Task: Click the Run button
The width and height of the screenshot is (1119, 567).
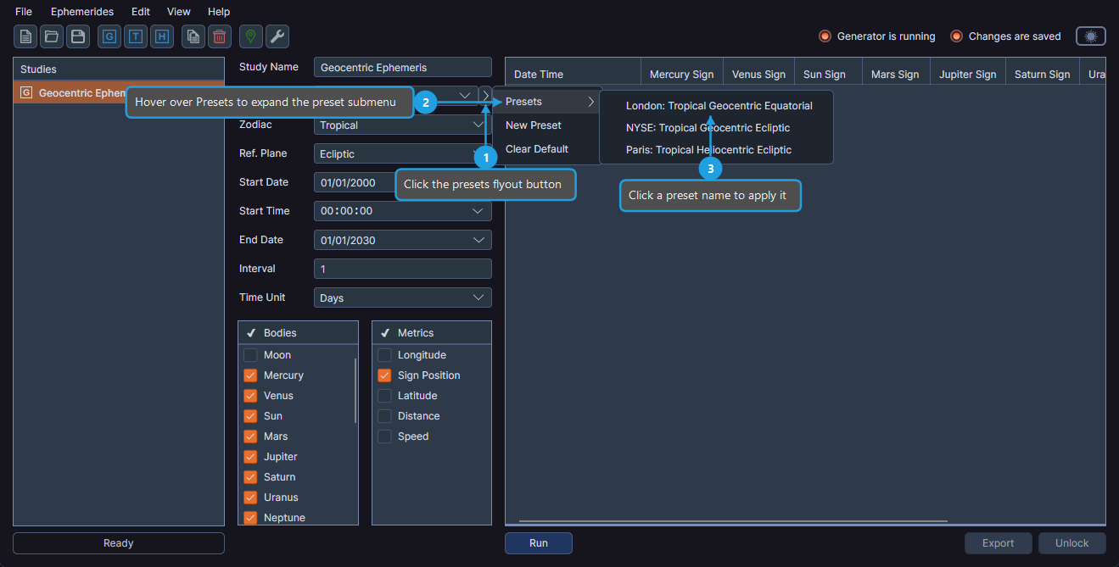Action: [x=538, y=542]
